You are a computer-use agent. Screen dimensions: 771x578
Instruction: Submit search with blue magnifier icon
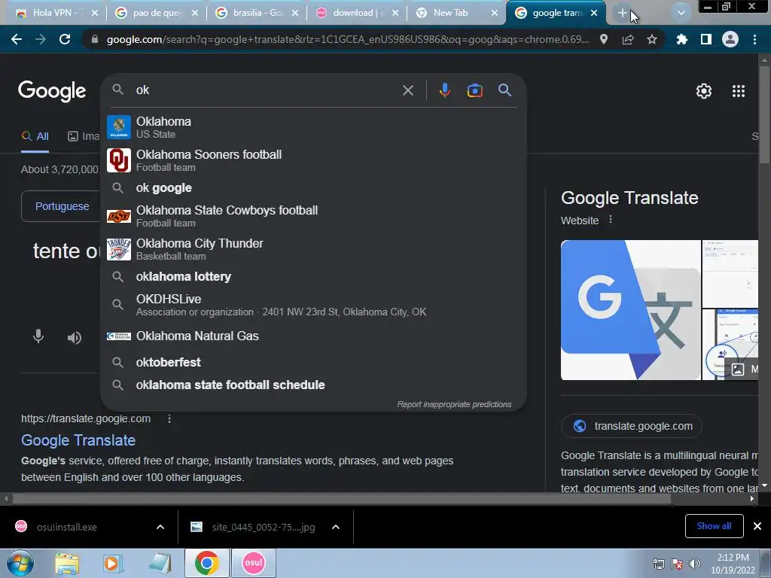[505, 90]
